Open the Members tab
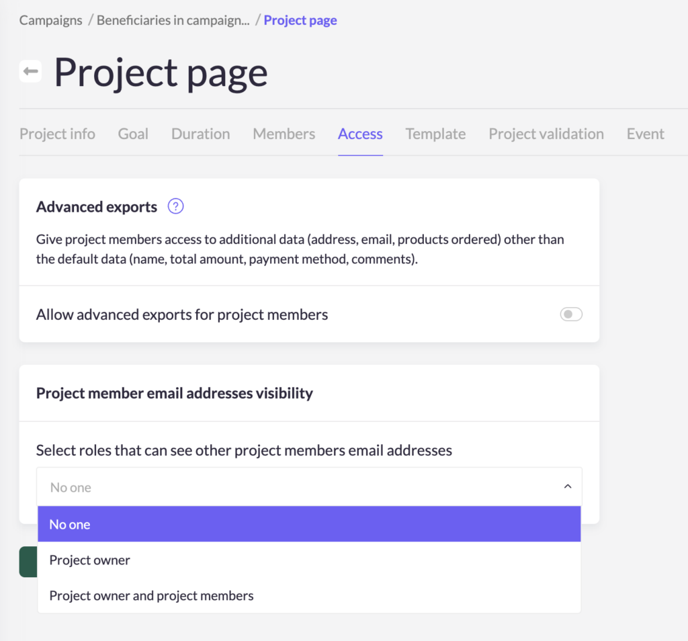Screen dimensions: 688x641 284,134
